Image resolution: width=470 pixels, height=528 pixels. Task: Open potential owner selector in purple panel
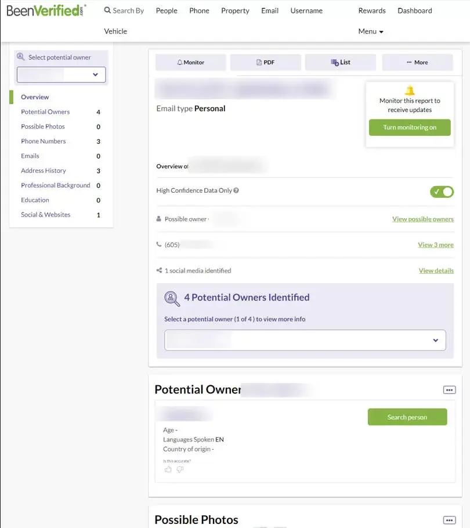tap(305, 340)
